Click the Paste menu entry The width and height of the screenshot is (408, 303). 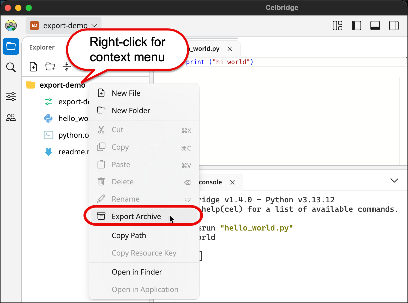click(144, 165)
